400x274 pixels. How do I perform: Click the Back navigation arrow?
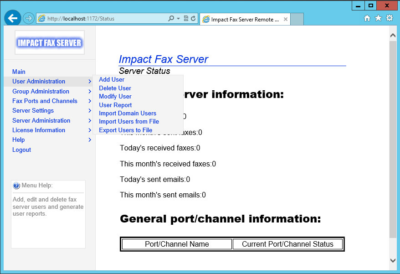click(x=12, y=17)
